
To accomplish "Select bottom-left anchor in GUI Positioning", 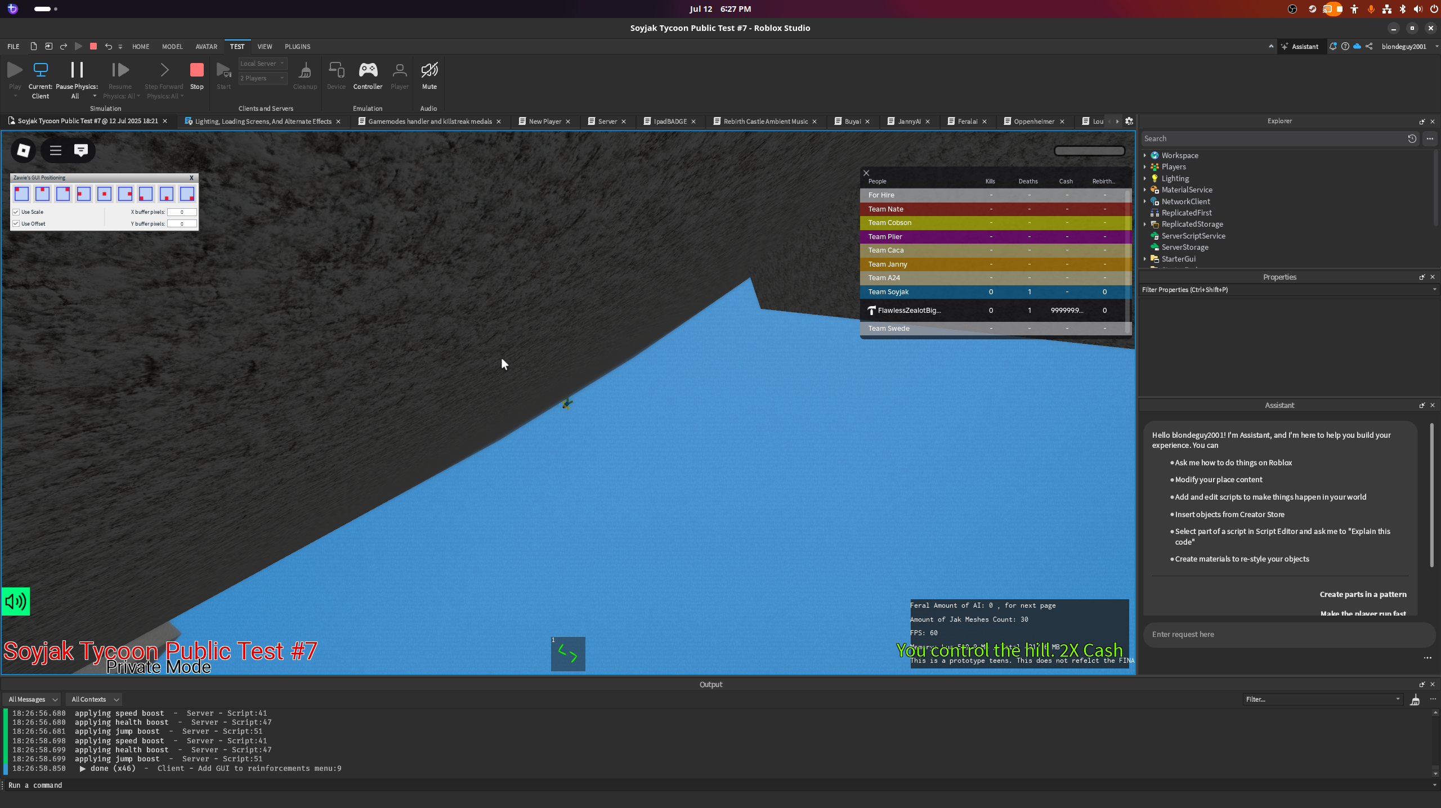I will tap(146, 194).
